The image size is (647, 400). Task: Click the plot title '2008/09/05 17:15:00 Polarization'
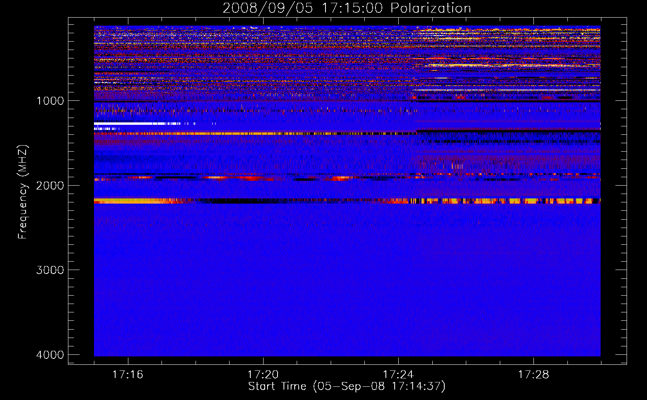347,8
